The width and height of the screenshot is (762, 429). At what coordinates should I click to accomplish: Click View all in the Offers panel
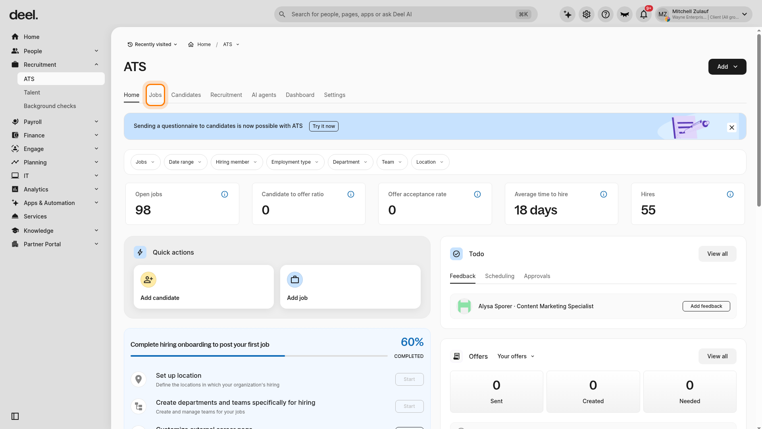pos(718,356)
